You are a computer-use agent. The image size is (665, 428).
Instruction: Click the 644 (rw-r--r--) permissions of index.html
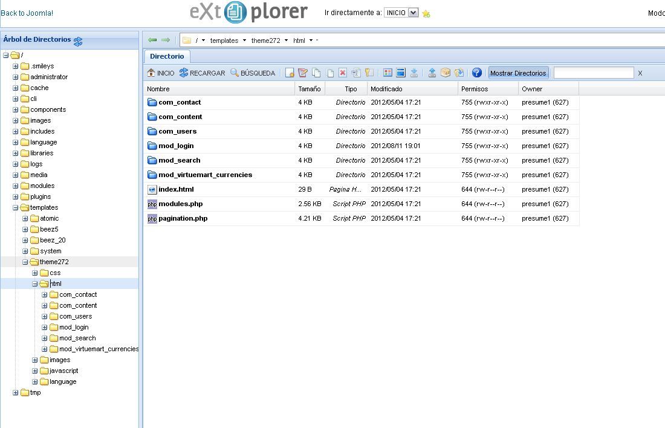point(482,189)
